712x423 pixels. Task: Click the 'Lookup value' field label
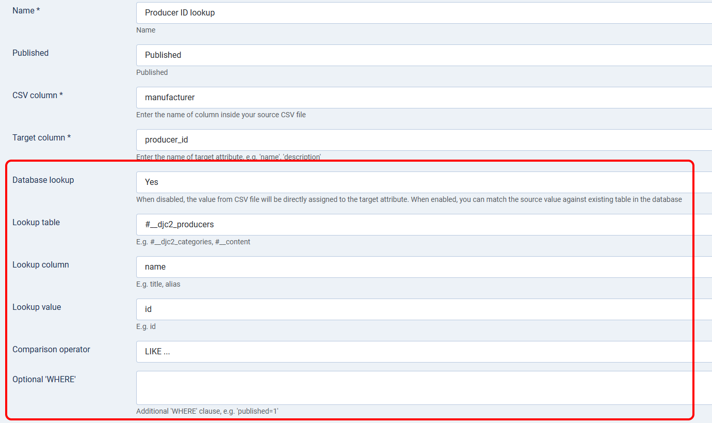(37, 307)
